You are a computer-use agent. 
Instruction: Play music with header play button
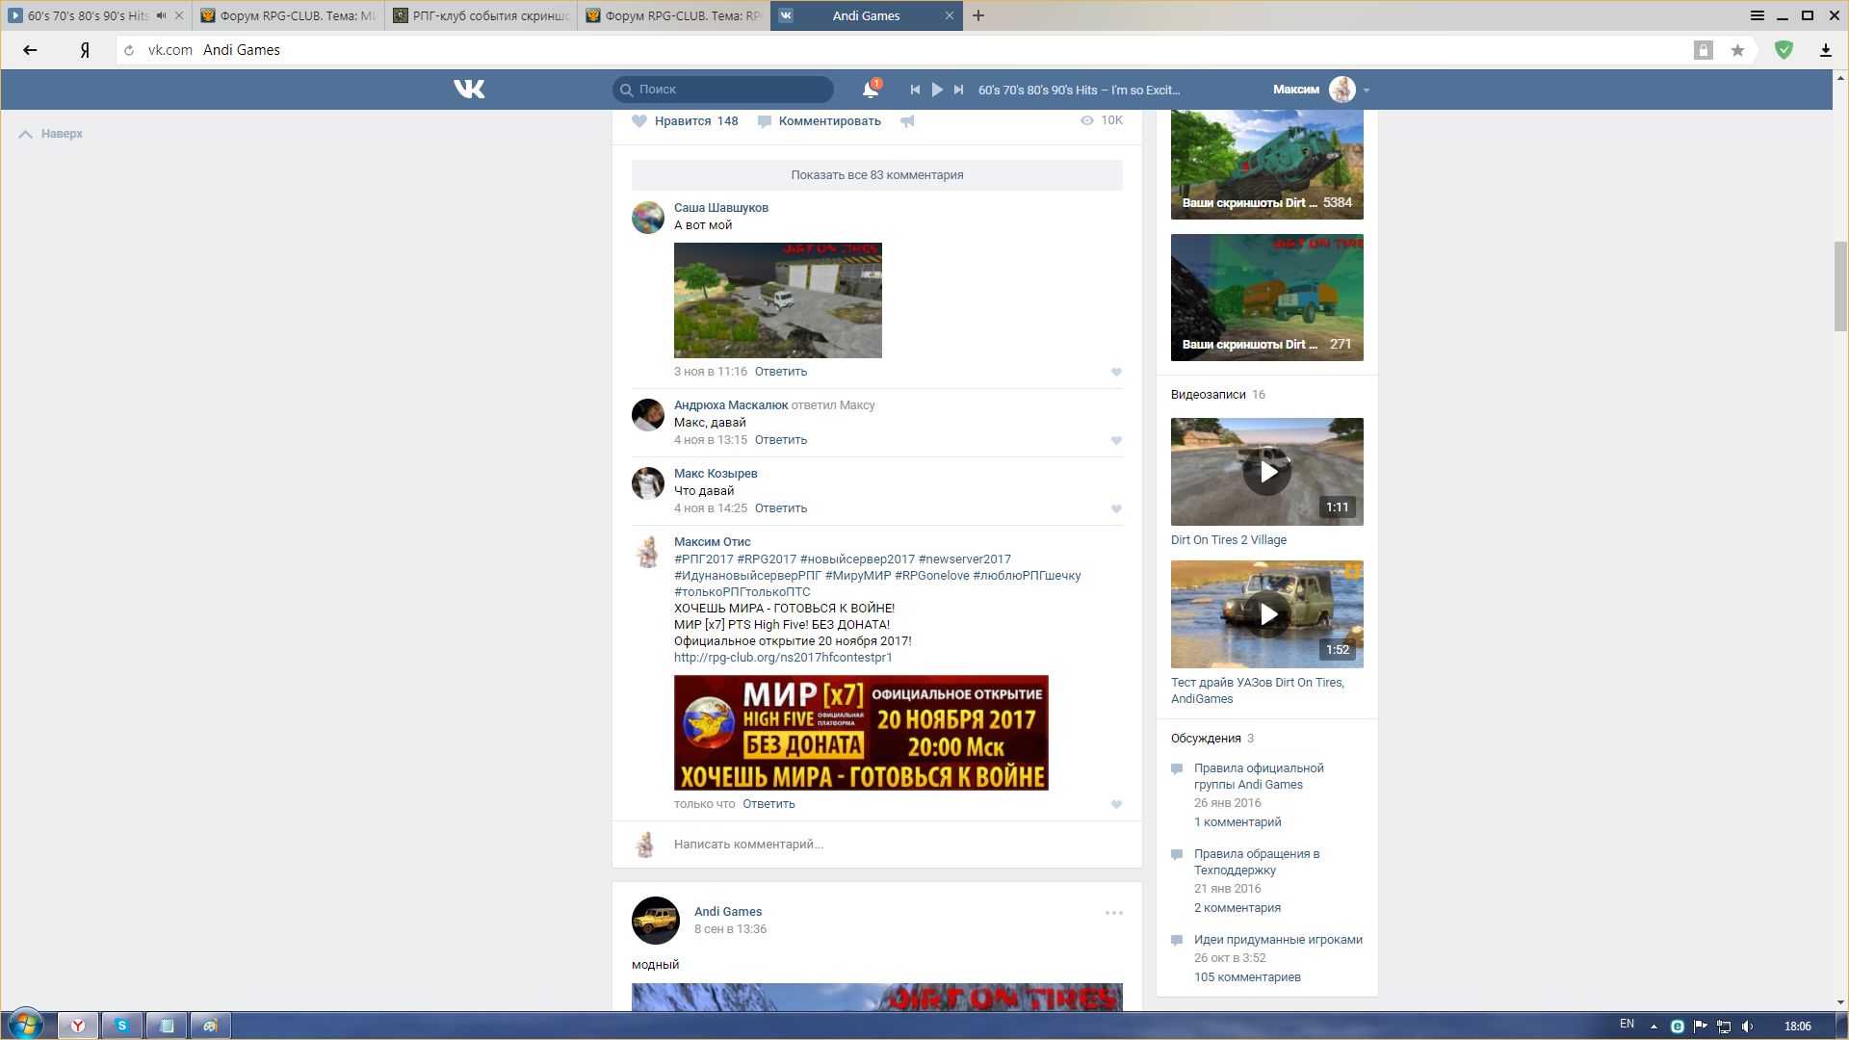pyautogui.click(x=937, y=90)
